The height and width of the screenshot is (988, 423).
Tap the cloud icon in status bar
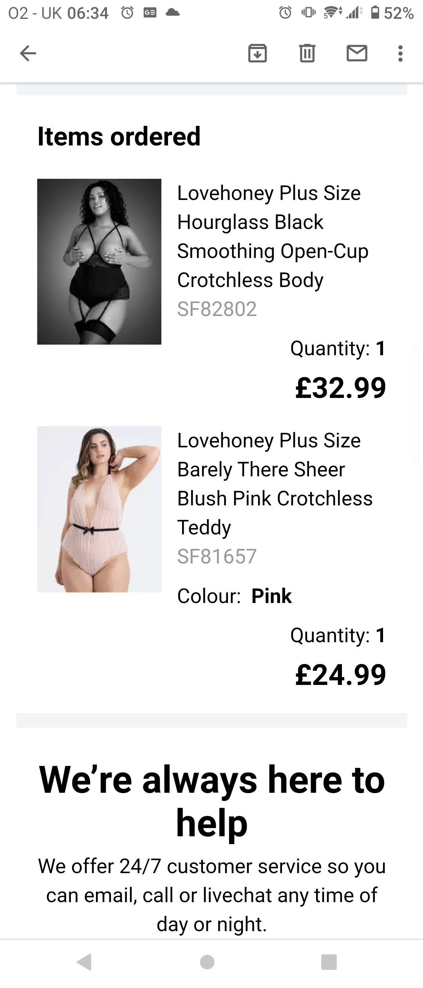click(x=172, y=13)
